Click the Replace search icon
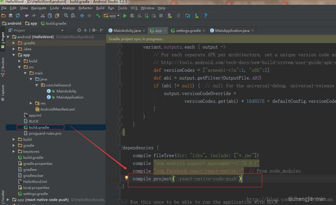336x205 pixels. tap(73, 16)
